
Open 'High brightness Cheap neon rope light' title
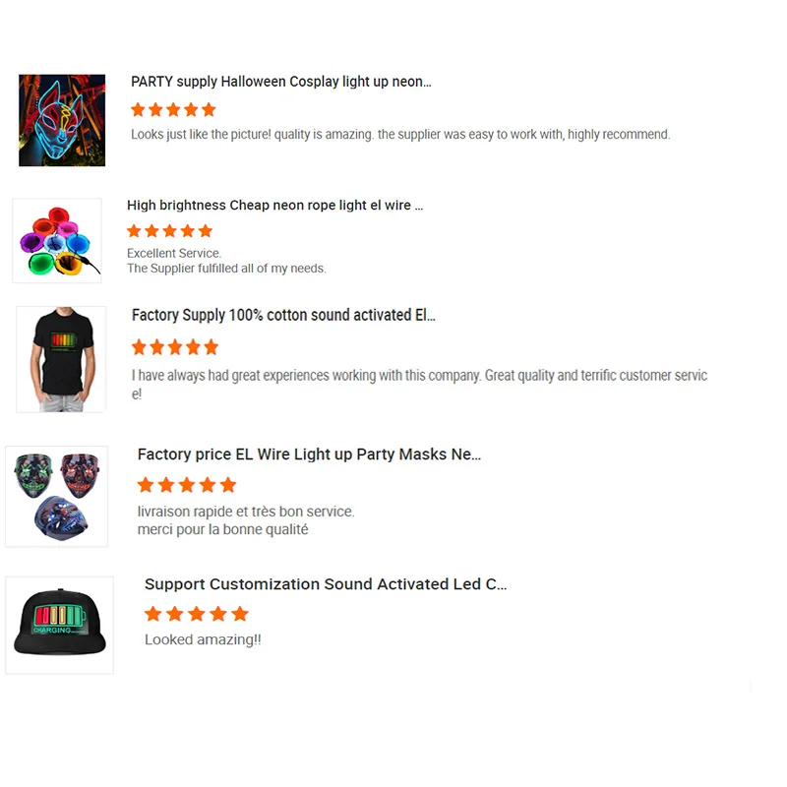274,206
